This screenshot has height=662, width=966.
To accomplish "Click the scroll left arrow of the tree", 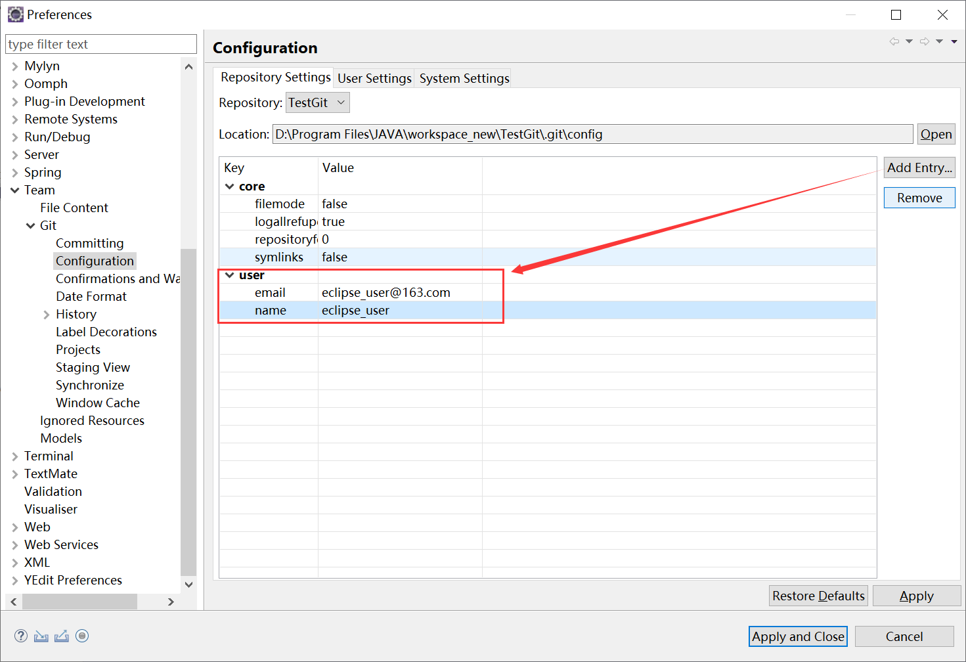I will [x=14, y=602].
